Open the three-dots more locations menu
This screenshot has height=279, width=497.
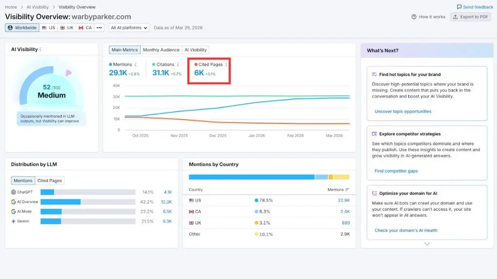[x=99, y=28]
